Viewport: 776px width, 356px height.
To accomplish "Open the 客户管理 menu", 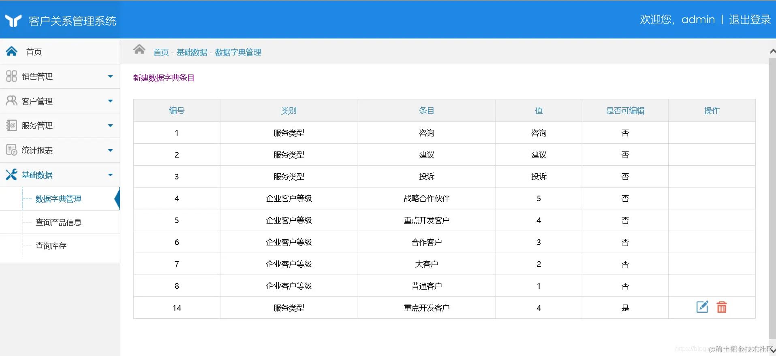I will click(x=60, y=101).
